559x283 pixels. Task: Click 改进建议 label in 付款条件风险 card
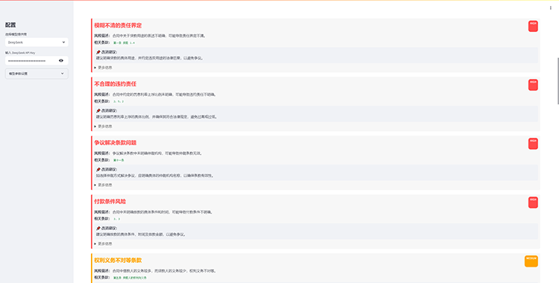coord(109,228)
